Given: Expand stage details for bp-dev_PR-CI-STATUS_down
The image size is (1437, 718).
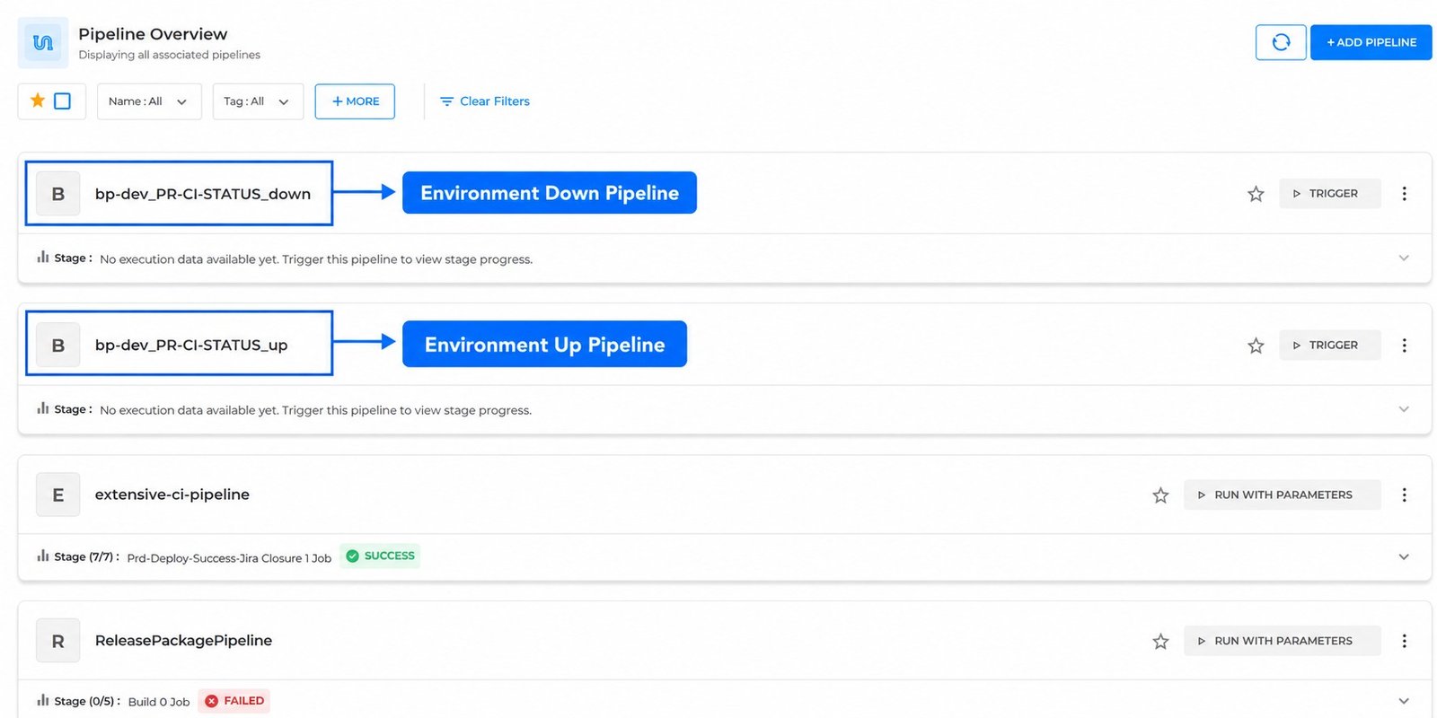Looking at the screenshot, I should pyautogui.click(x=1404, y=258).
